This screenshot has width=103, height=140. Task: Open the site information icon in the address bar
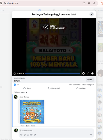1,3
